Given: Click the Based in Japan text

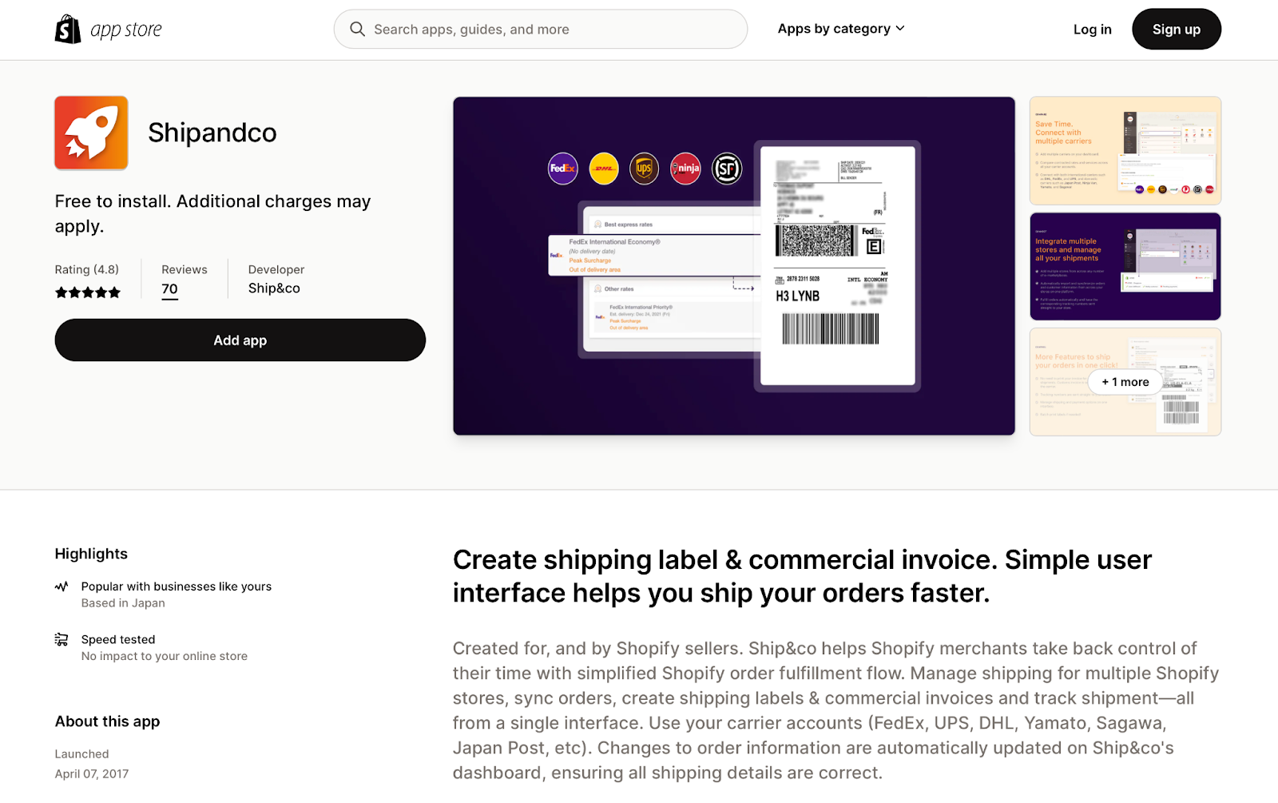Looking at the screenshot, I should [123, 603].
